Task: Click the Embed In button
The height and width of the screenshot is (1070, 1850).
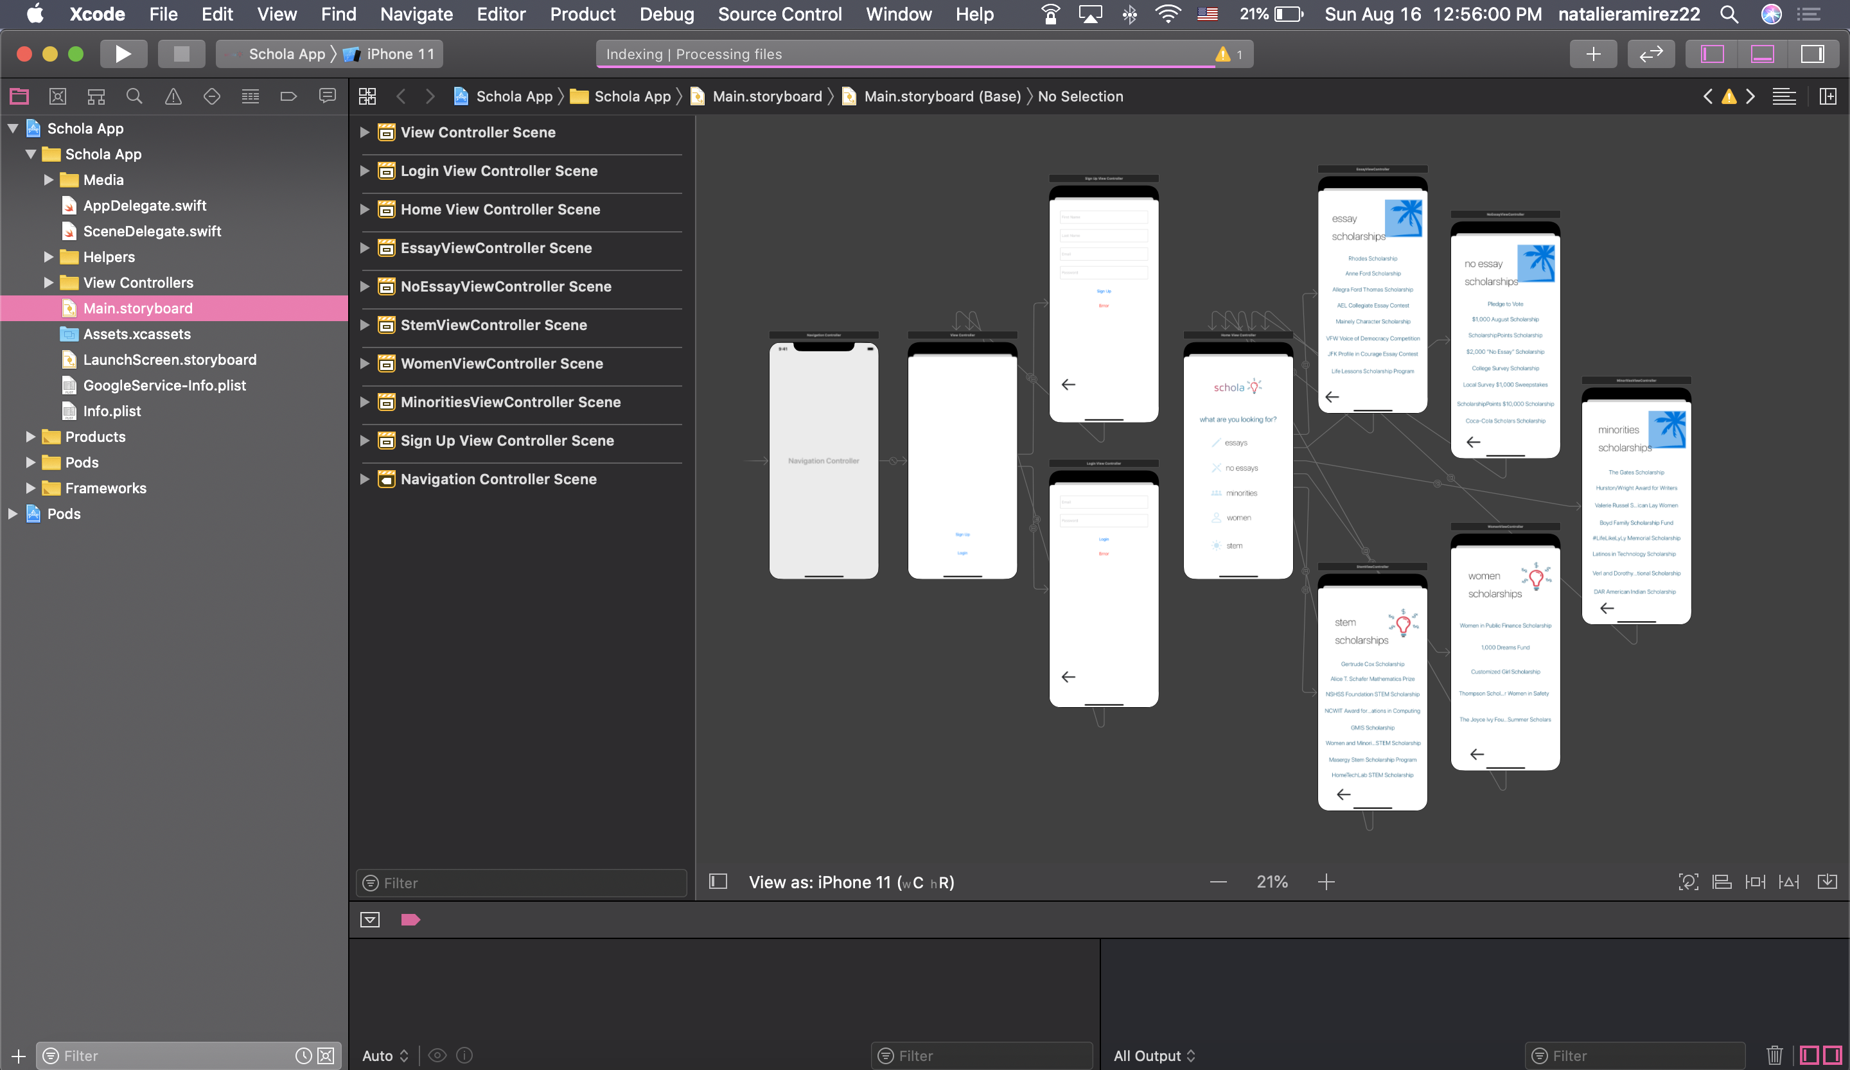Action: [x=1826, y=881]
